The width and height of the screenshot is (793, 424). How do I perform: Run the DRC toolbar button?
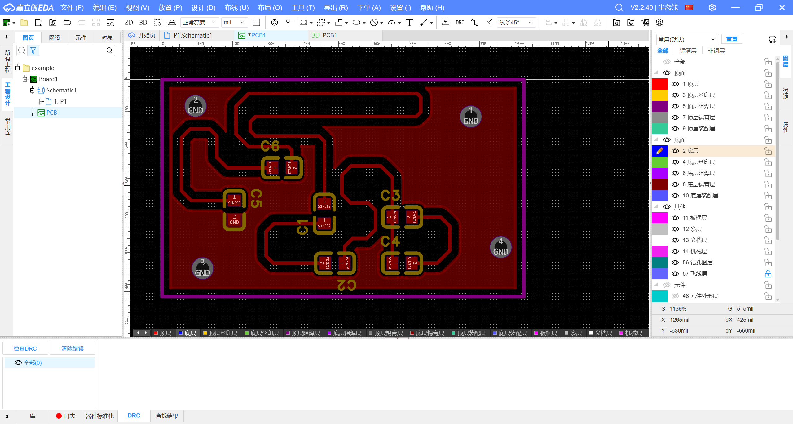coord(460,22)
